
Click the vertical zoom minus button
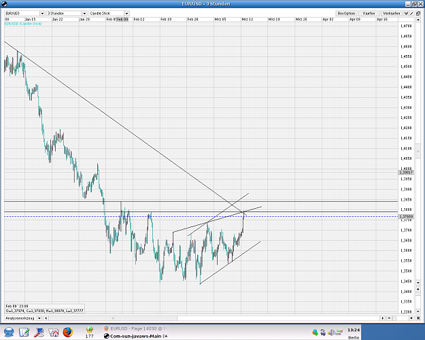coord(418,311)
